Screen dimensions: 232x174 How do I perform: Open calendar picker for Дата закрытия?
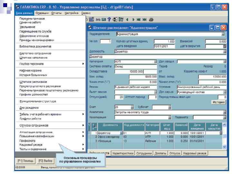click(225, 46)
